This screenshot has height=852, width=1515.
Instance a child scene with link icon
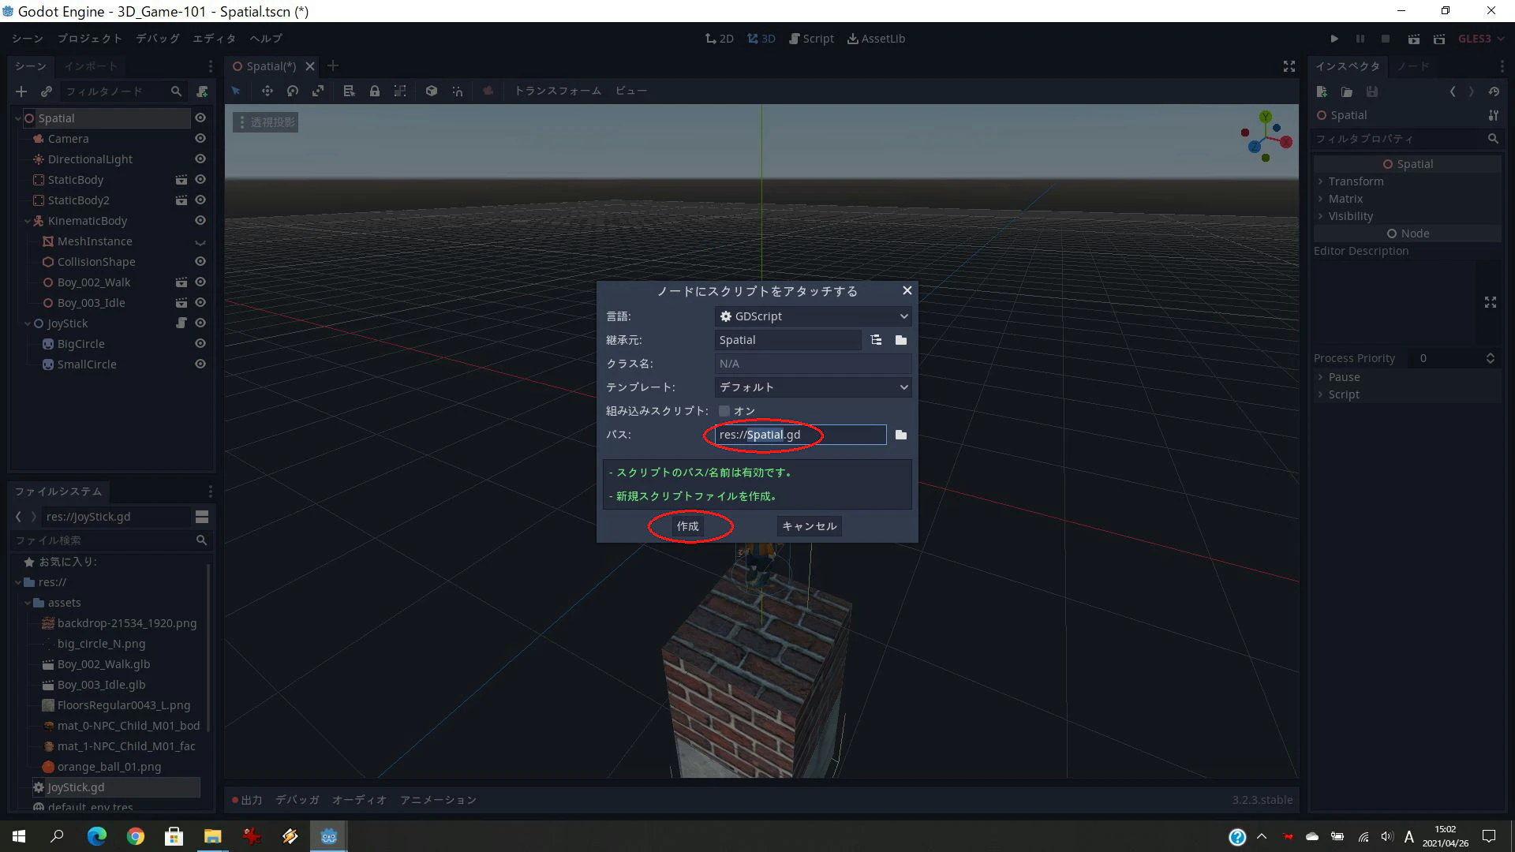(x=47, y=92)
